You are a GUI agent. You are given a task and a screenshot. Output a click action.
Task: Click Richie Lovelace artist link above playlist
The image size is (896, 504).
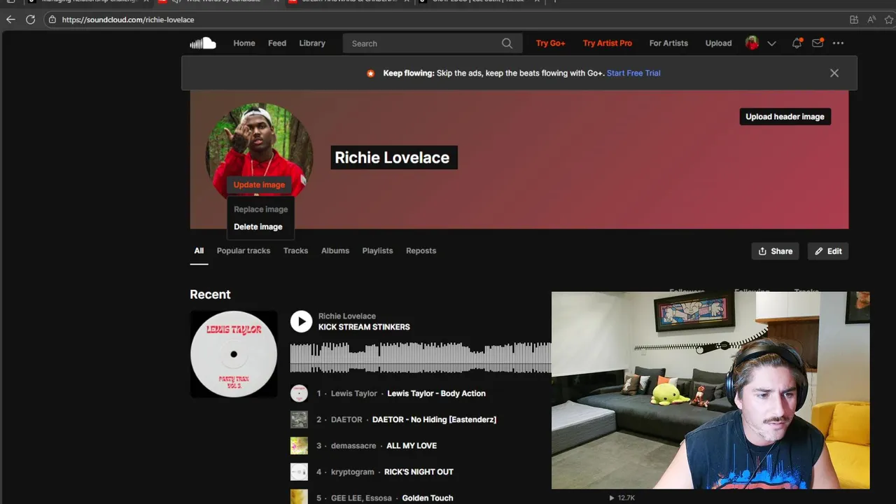click(x=347, y=316)
